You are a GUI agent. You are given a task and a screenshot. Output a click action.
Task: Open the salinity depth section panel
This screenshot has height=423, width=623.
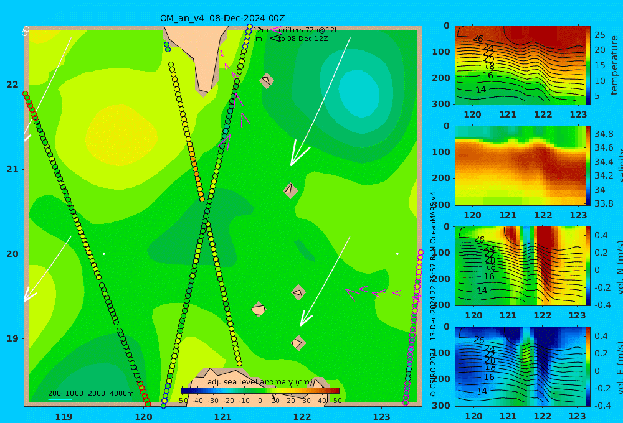pyautogui.click(x=520, y=165)
